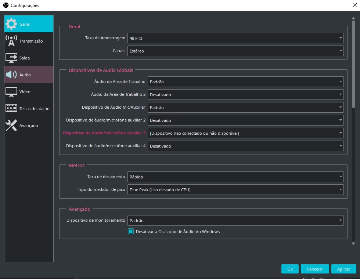Select the Teclas de atalho keyboard icon
This screenshot has width=360, height=279.
click(x=11, y=109)
